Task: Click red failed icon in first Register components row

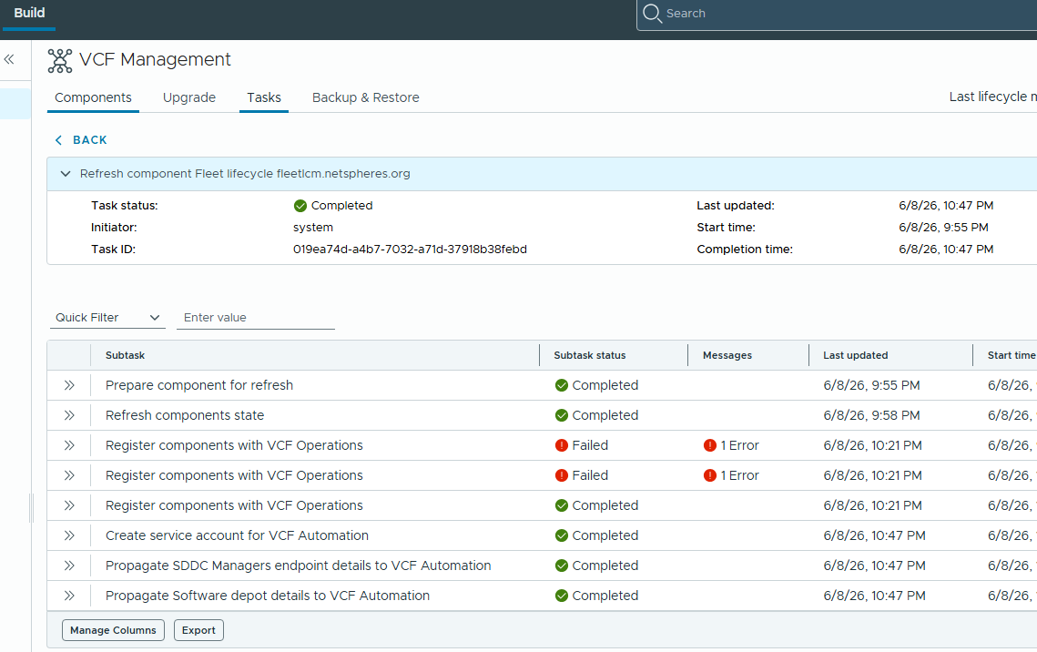Action: [x=562, y=445]
